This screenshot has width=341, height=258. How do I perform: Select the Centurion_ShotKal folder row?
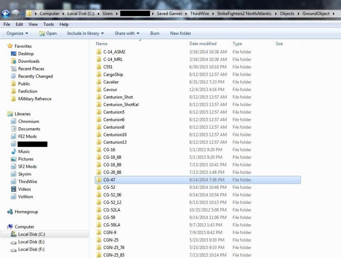tap(198, 104)
